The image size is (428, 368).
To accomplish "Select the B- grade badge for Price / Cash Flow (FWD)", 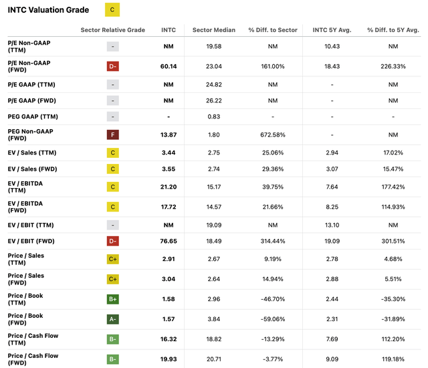I will [112, 358].
